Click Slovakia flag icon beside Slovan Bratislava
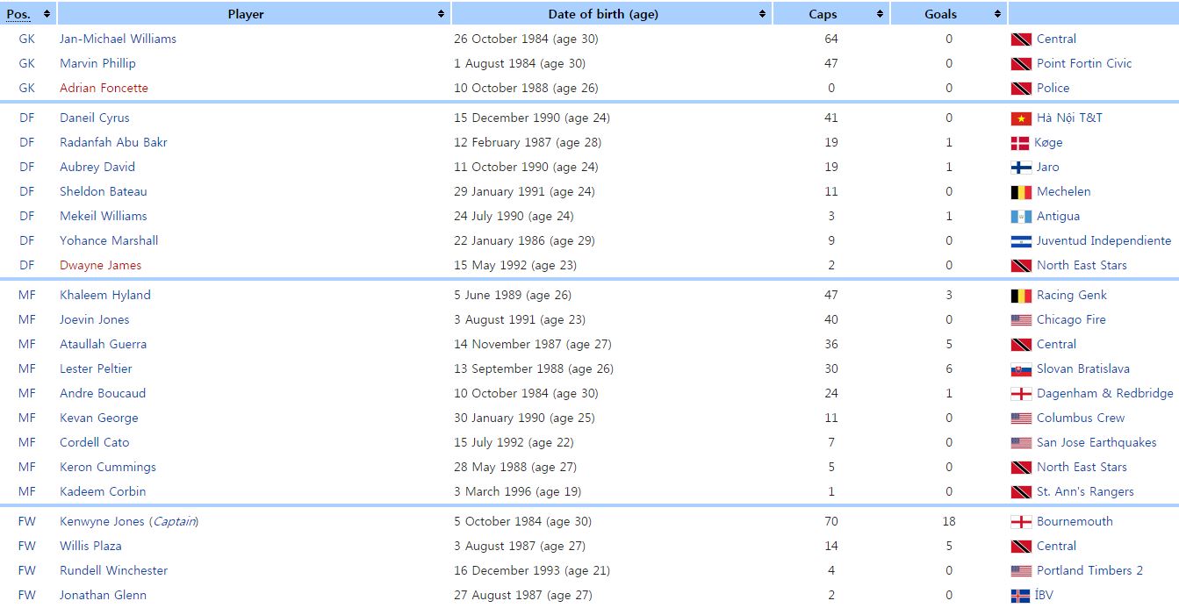The image size is (1179, 608). tap(1021, 369)
